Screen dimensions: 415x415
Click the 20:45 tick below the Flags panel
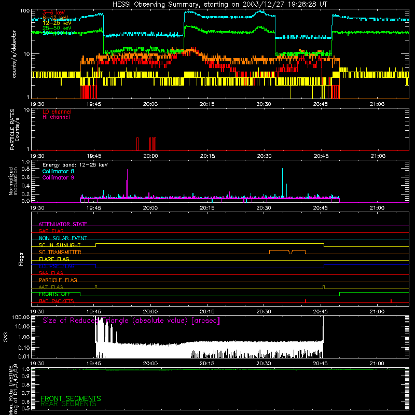coord(320,312)
